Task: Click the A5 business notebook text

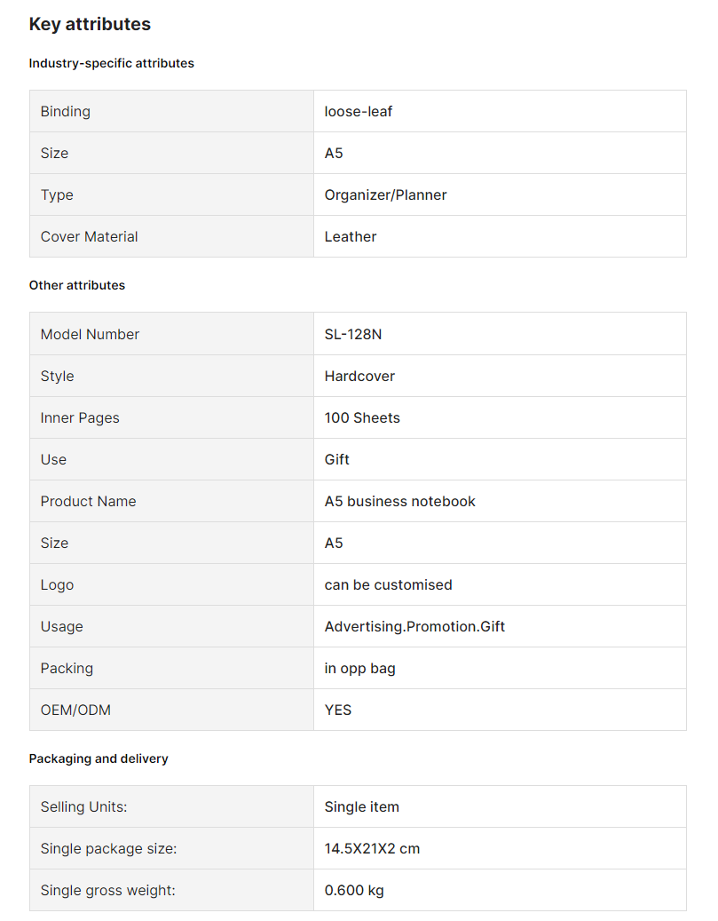Action: [399, 500]
